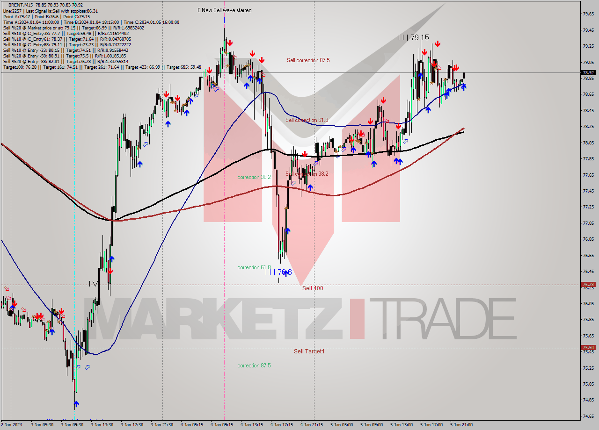Select the 'Sell %20 @ Market price' line
The height and width of the screenshot is (430, 599).
tap(73, 28)
